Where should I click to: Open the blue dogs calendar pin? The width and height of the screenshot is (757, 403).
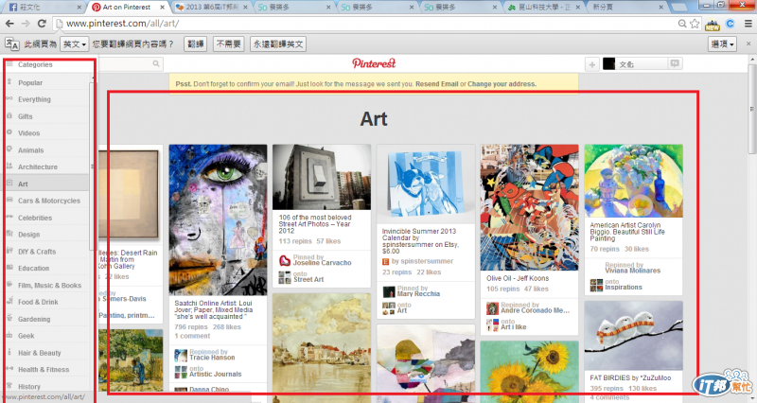[x=426, y=184]
